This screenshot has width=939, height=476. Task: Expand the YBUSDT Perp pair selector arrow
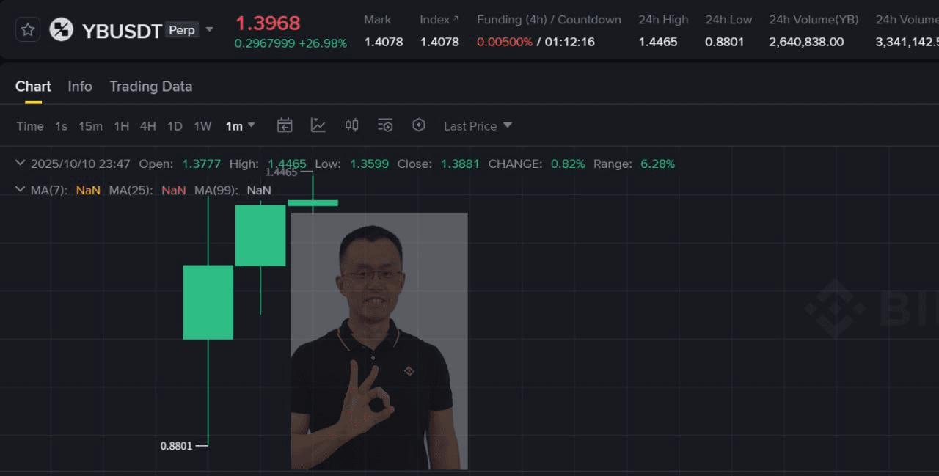click(x=210, y=30)
